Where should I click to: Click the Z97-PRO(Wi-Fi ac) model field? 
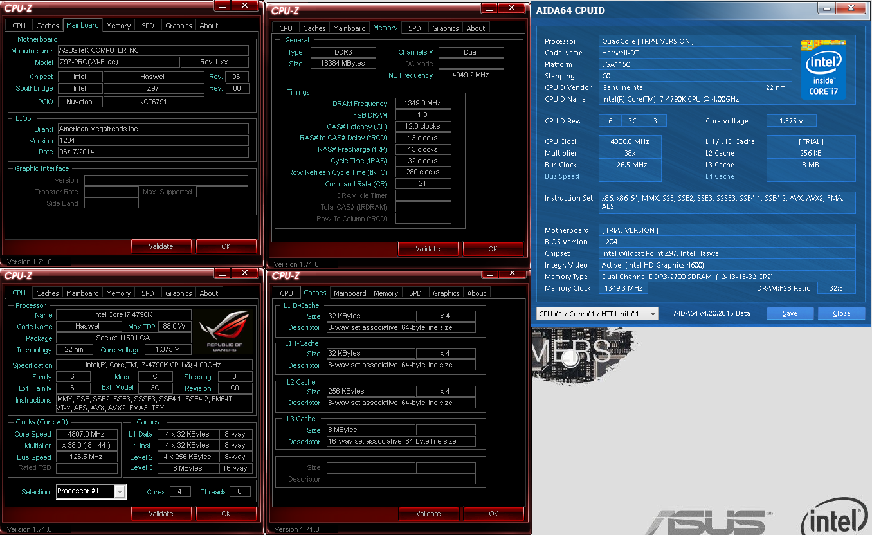tap(118, 62)
